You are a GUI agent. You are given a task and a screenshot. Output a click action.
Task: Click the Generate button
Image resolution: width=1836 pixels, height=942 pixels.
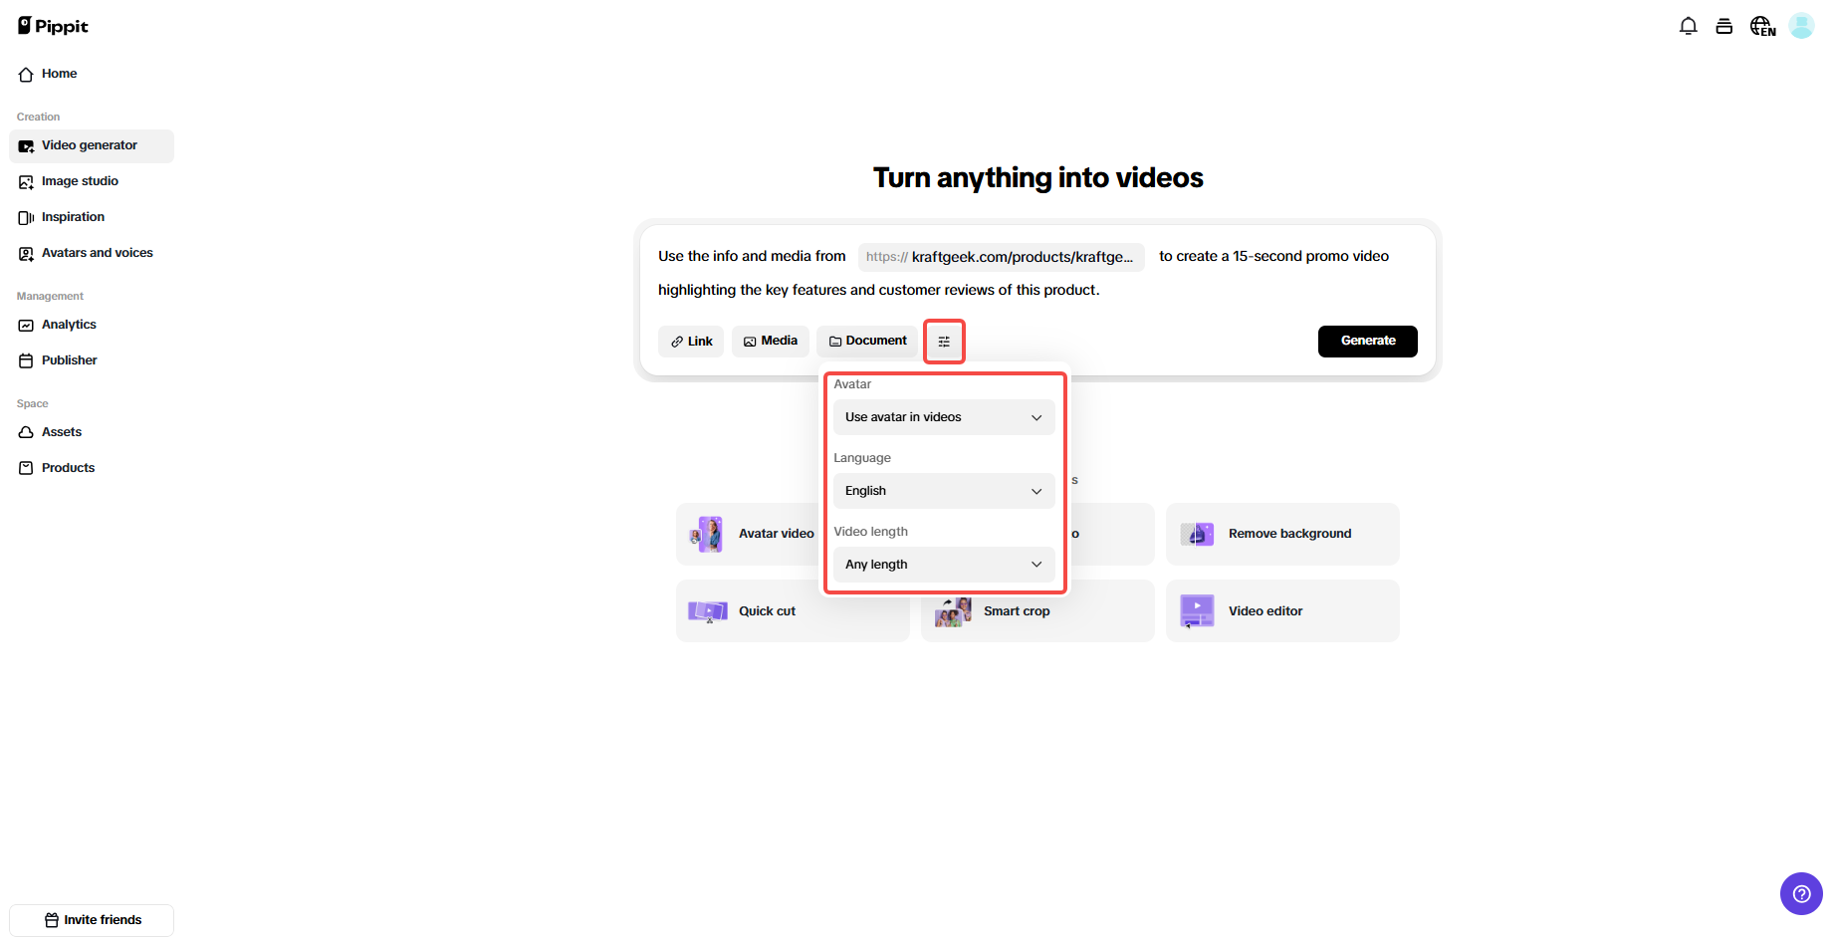[x=1368, y=342]
